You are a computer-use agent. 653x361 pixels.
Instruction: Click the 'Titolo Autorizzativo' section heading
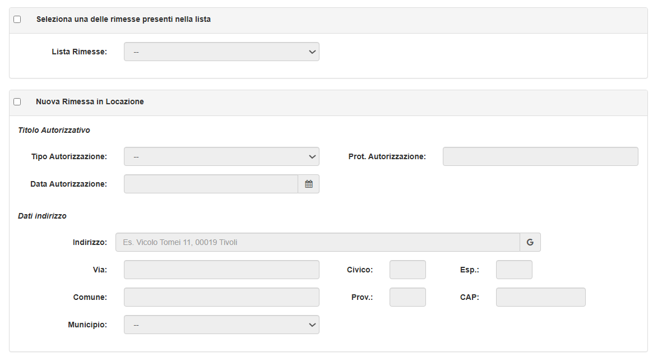point(54,130)
